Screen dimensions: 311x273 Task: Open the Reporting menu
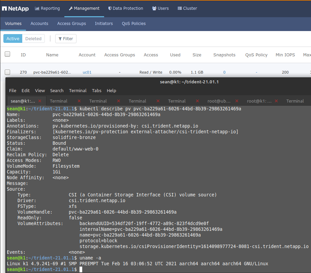48,8
